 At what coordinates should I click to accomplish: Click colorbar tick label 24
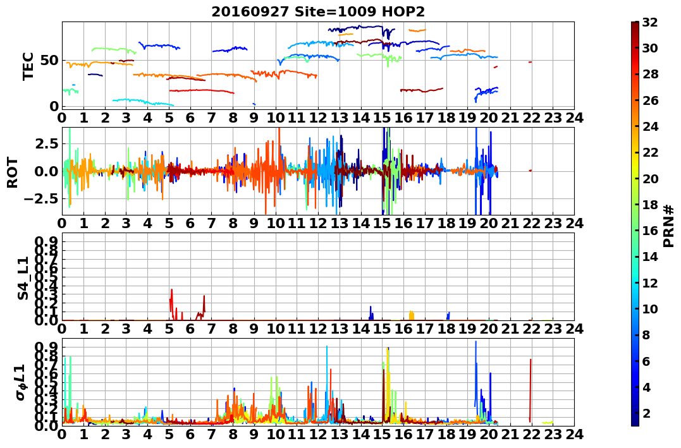(x=650, y=126)
